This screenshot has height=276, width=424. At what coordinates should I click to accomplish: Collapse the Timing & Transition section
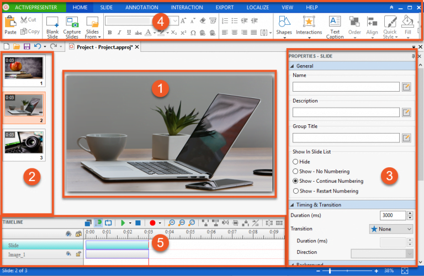(x=292, y=205)
